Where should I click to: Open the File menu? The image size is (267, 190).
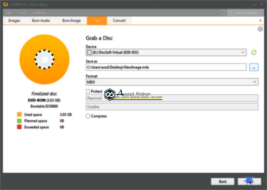pos(8,13)
